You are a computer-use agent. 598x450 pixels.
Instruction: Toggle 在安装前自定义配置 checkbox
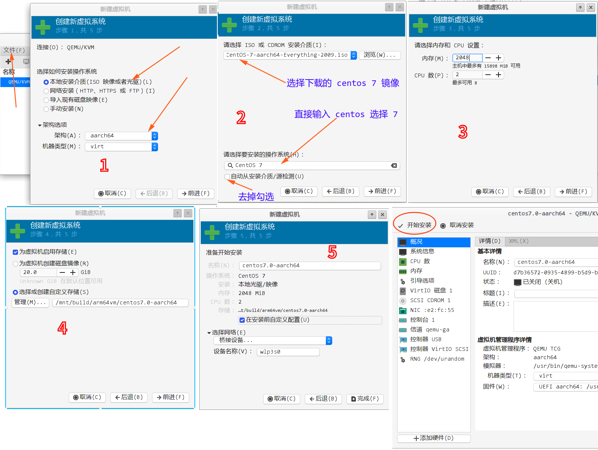pyautogui.click(x=242, y=320)
